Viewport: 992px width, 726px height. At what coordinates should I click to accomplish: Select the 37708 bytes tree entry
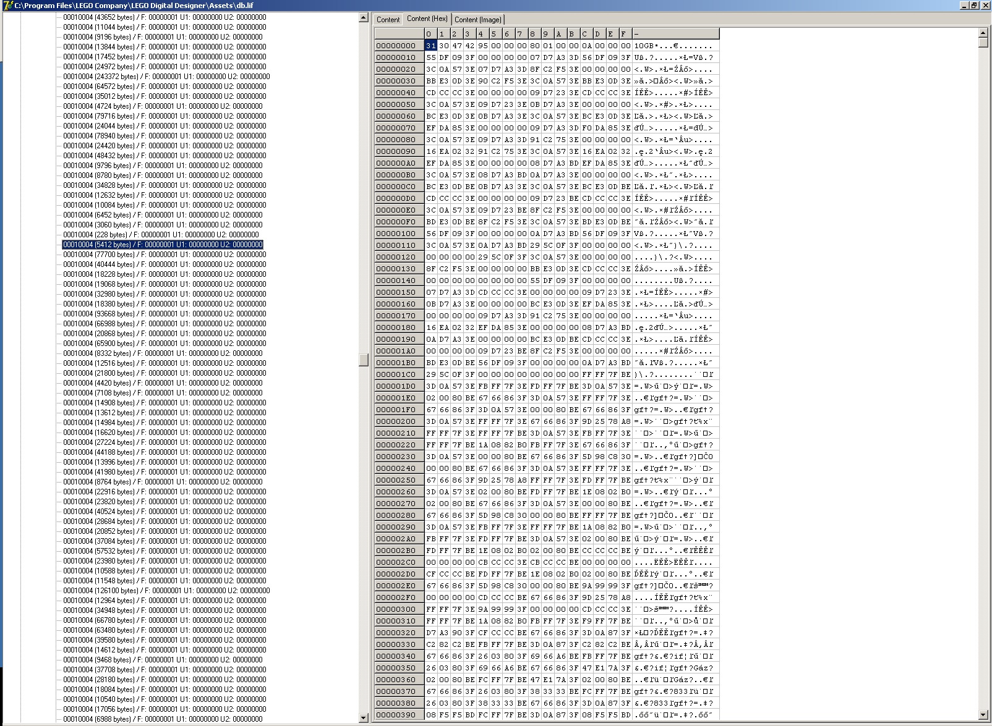point(165,670)
